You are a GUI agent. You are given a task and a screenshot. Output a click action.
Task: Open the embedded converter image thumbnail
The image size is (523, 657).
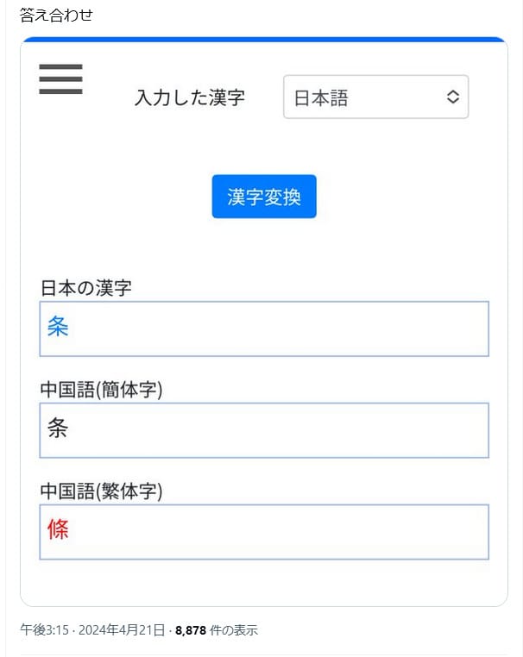(264, 322)
